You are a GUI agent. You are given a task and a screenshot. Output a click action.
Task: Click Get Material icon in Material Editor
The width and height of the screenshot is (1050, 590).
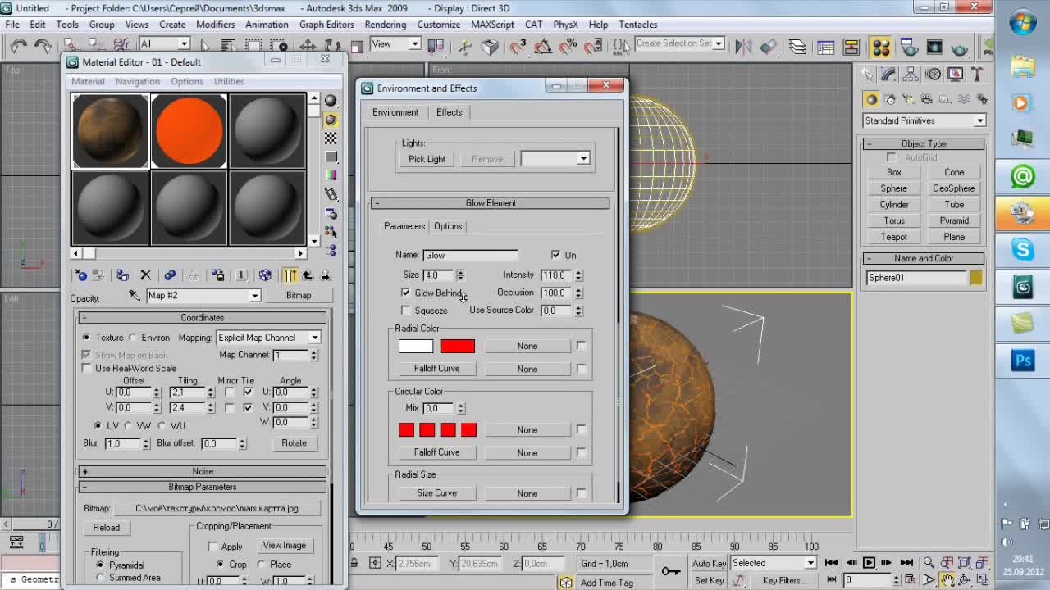pos(80,275)
